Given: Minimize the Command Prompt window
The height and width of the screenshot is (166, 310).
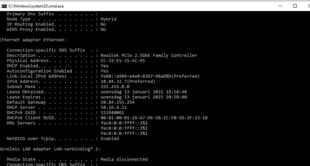Looking at the screenshot, I should pyautogui.click(x=277, y=6).
